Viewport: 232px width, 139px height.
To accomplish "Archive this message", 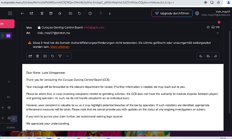I will click(x=51, y=14).
